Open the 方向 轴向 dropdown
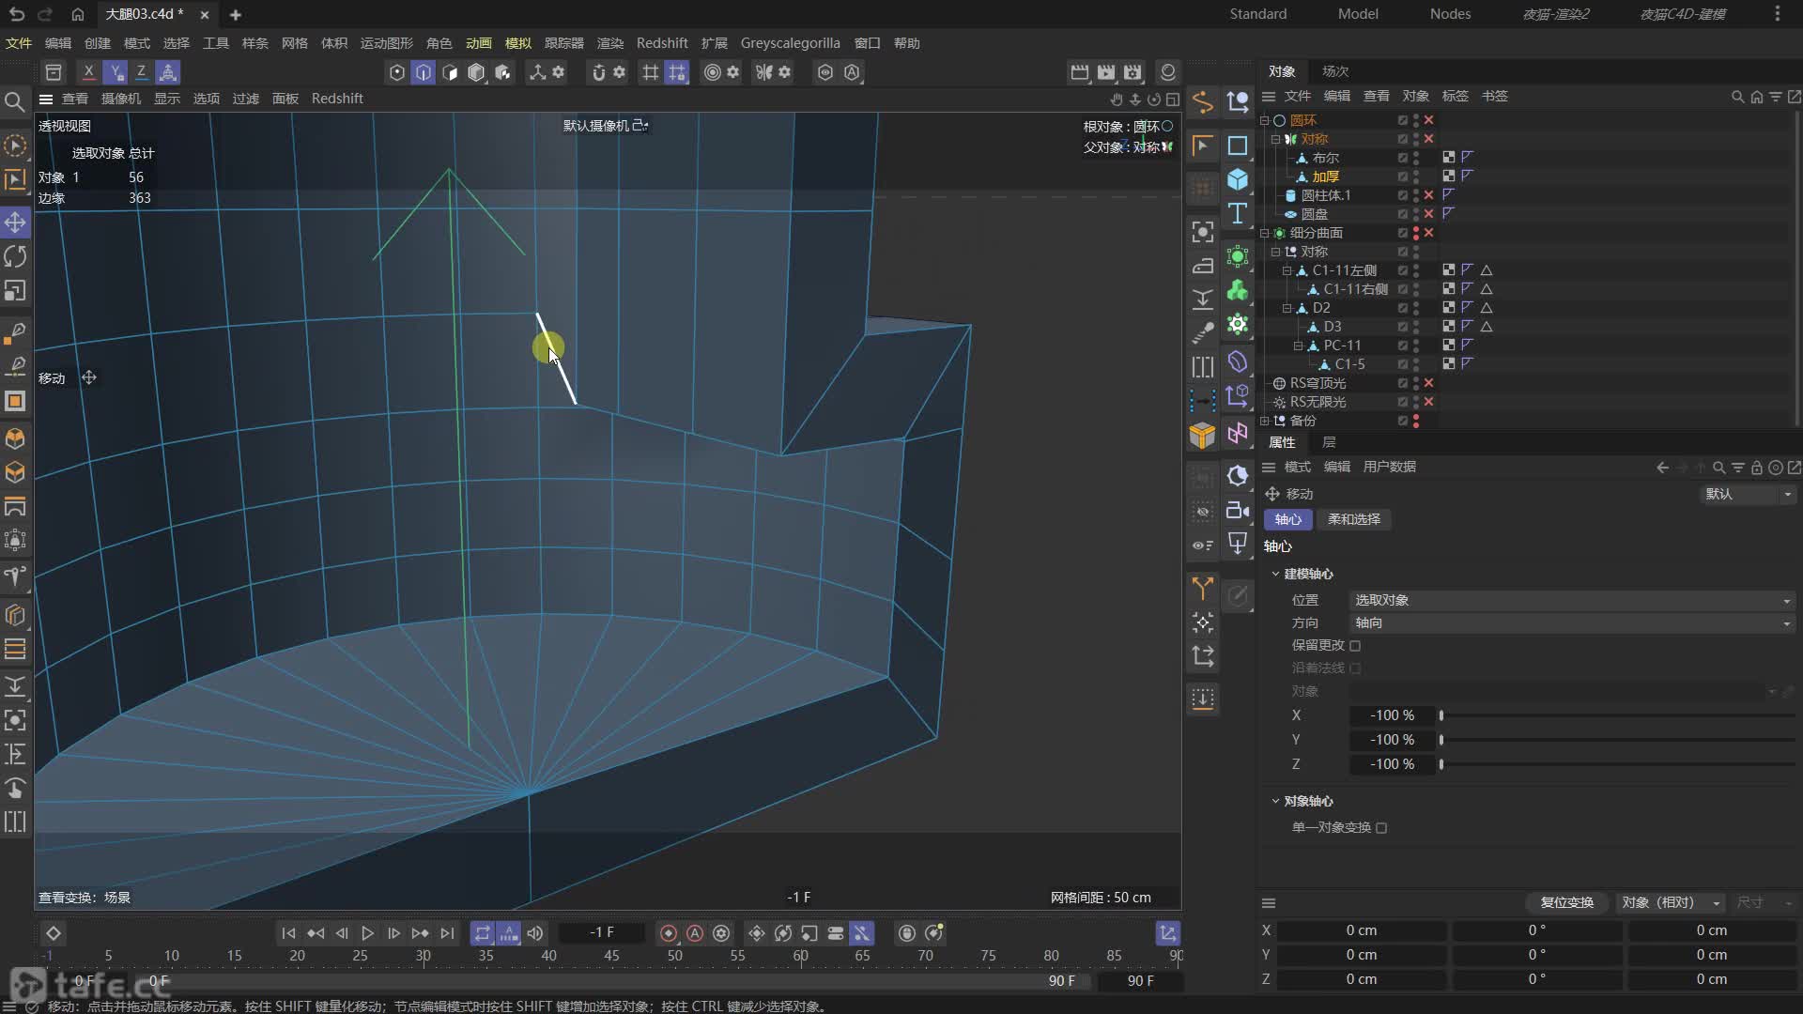The height and width of the screenshot is (1014, 1803). pos(1570,622)
